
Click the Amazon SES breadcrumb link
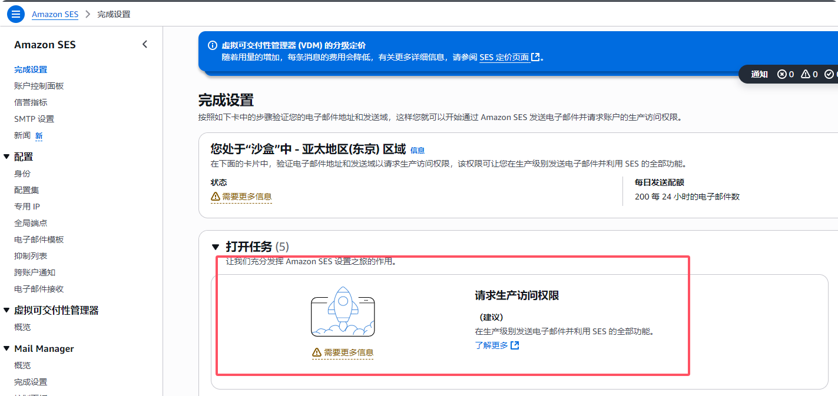[55, 14]
